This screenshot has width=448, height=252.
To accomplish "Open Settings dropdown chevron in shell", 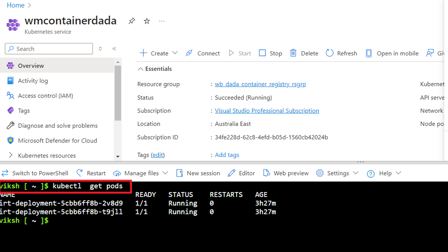I will tap(356, 173).
